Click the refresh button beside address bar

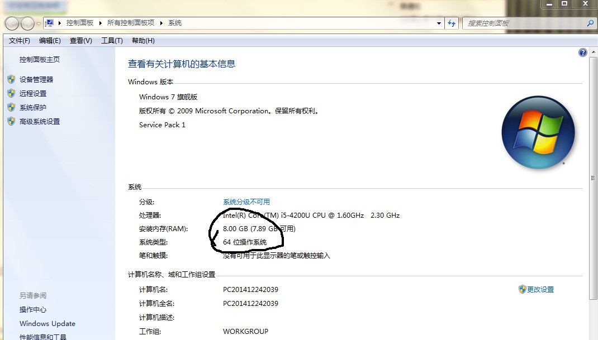click(x=452, y=23)
